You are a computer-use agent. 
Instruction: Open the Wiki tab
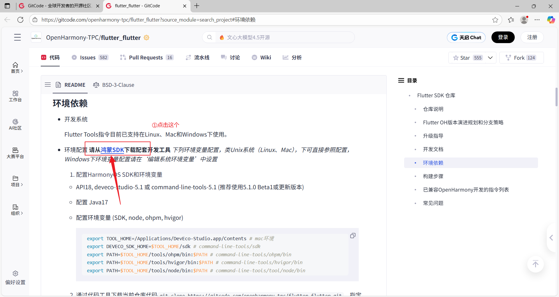(261, 58)
